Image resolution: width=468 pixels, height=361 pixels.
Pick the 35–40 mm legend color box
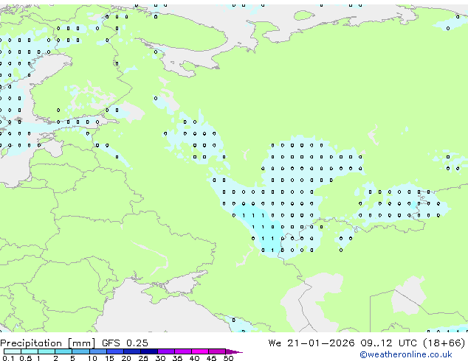183,351
